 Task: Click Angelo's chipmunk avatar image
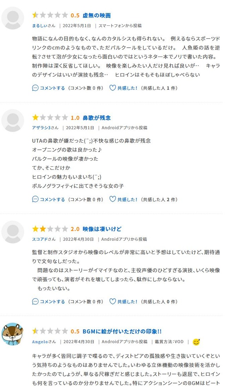[12, 334]
